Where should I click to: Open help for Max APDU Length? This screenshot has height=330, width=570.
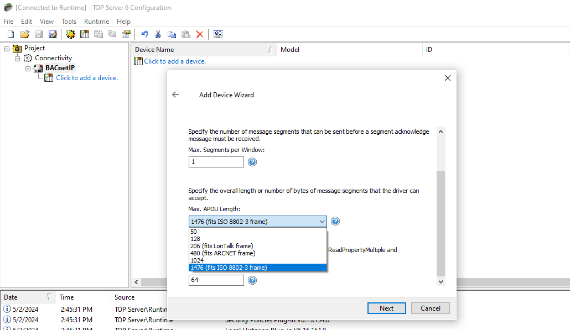pyautogui.click(x=335, y=221)
